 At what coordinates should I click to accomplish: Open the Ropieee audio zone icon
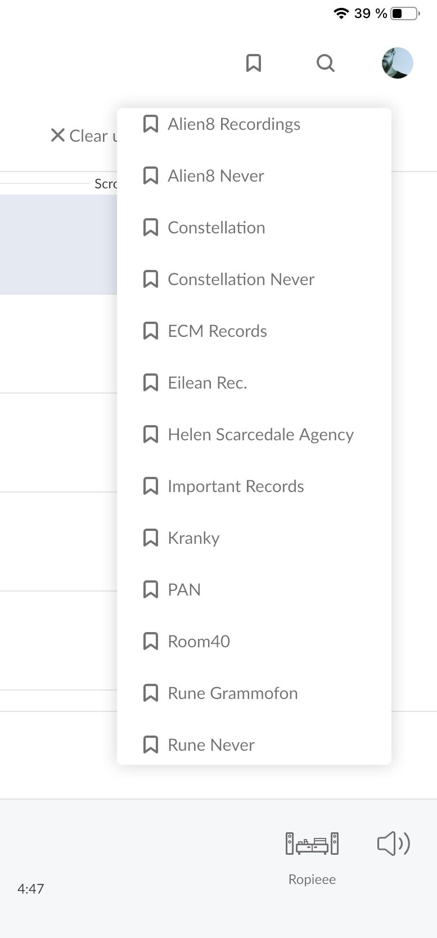pyautogui.click(x=312, y=844)
